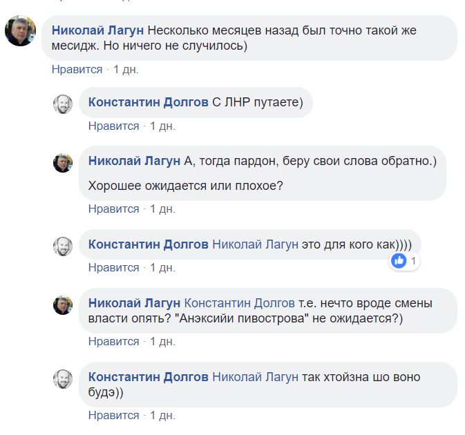Open author name Николай Лагун in top comment

click(x=97, y=30)
